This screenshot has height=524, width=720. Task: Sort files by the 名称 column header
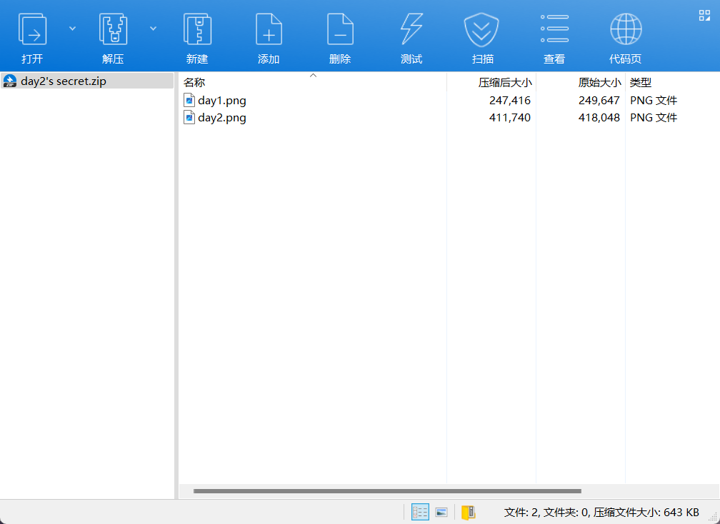194,82
